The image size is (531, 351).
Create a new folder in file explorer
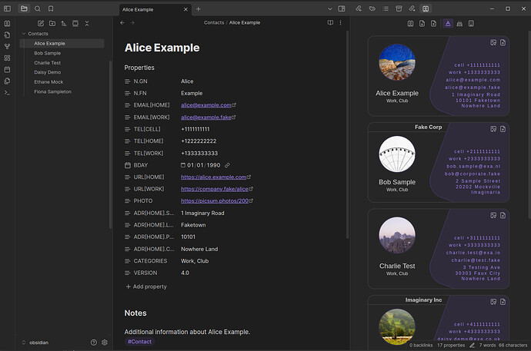(x=52, y=23)
